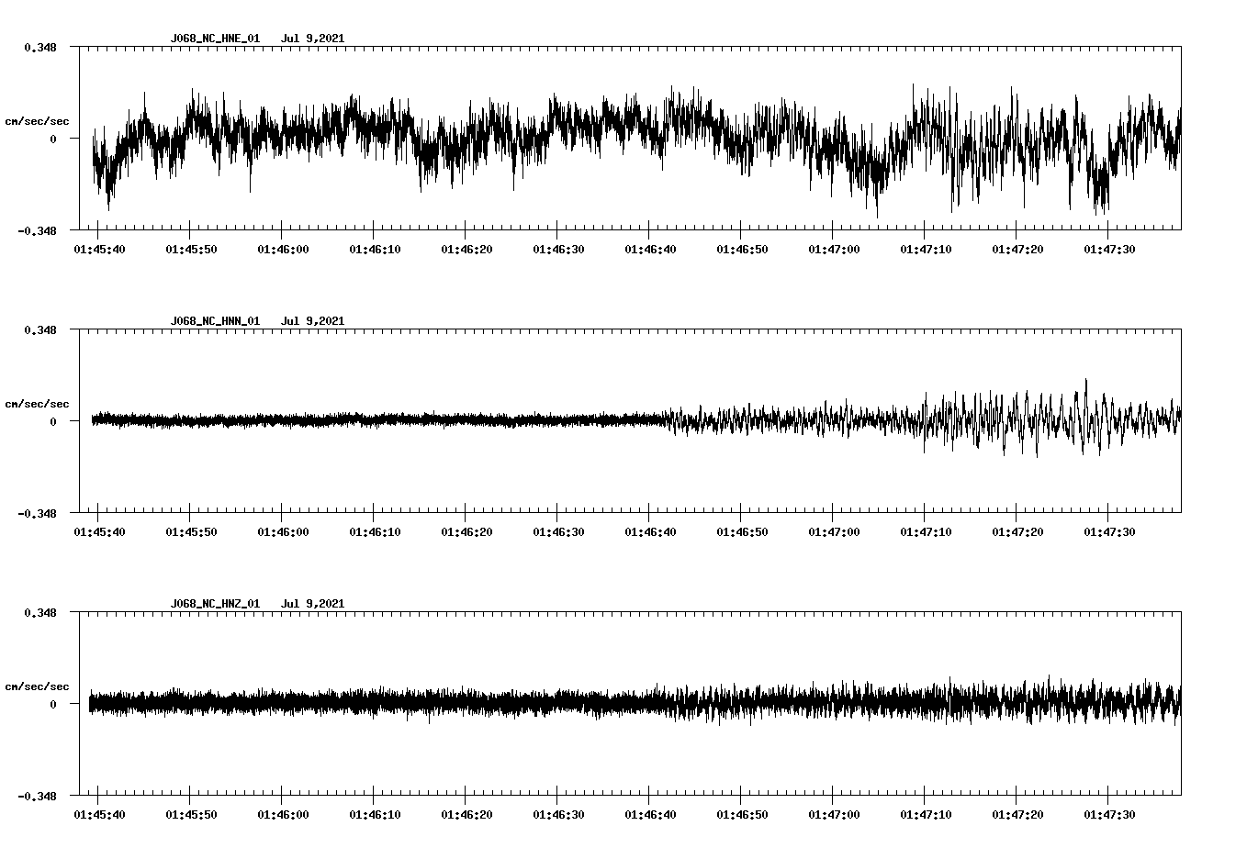Pick the 01:47:20 tick label under HNN plot
Viewport: 1247px width, 848px height.
pyautogui.click(x=1017, y=532)
